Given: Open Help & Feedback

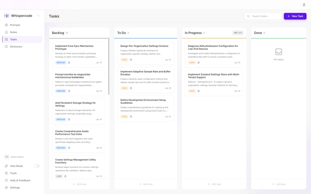Looking at the screenshot, I should [20, 180].
